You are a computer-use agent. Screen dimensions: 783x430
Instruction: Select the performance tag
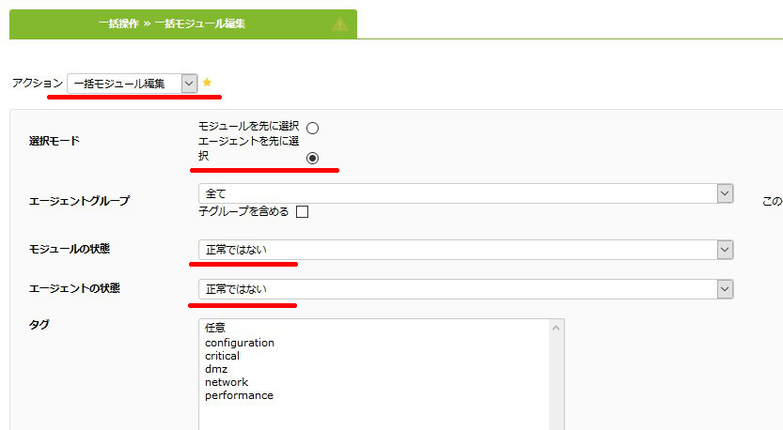pos(239,395)
